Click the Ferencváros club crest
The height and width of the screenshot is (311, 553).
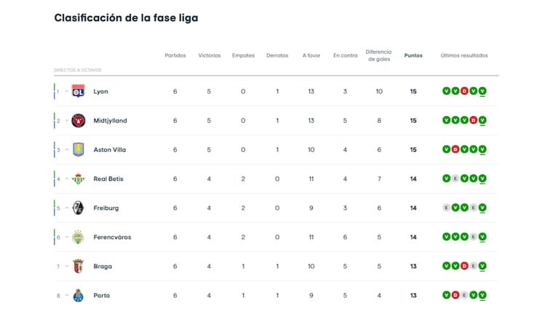coord(78,237)
